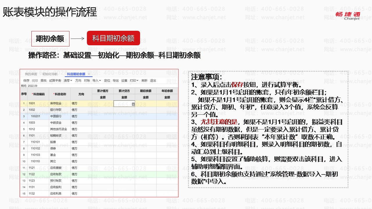Click the 科目编码 column header

[x=38, y=94]
